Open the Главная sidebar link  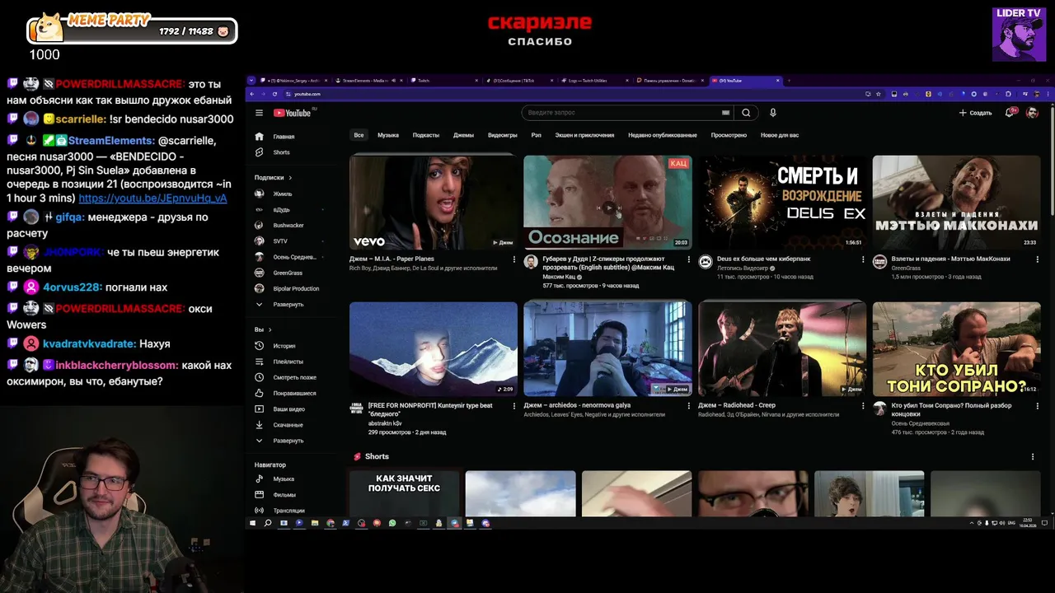(x=284, y=137)
